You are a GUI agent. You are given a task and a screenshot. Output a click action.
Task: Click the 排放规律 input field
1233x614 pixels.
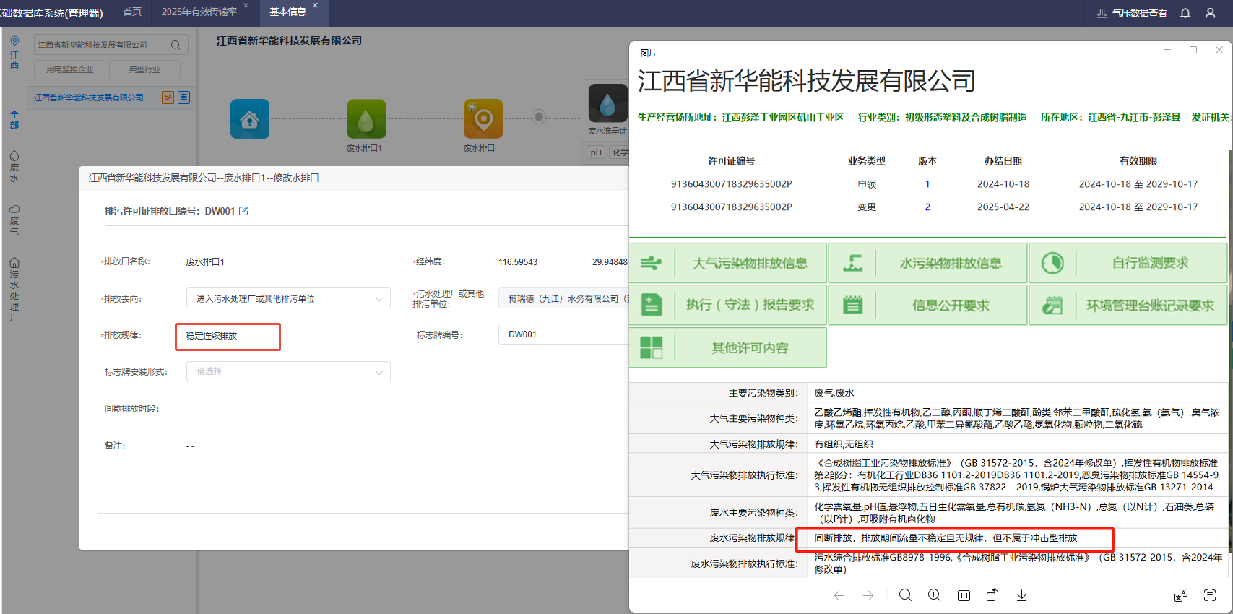228,336
